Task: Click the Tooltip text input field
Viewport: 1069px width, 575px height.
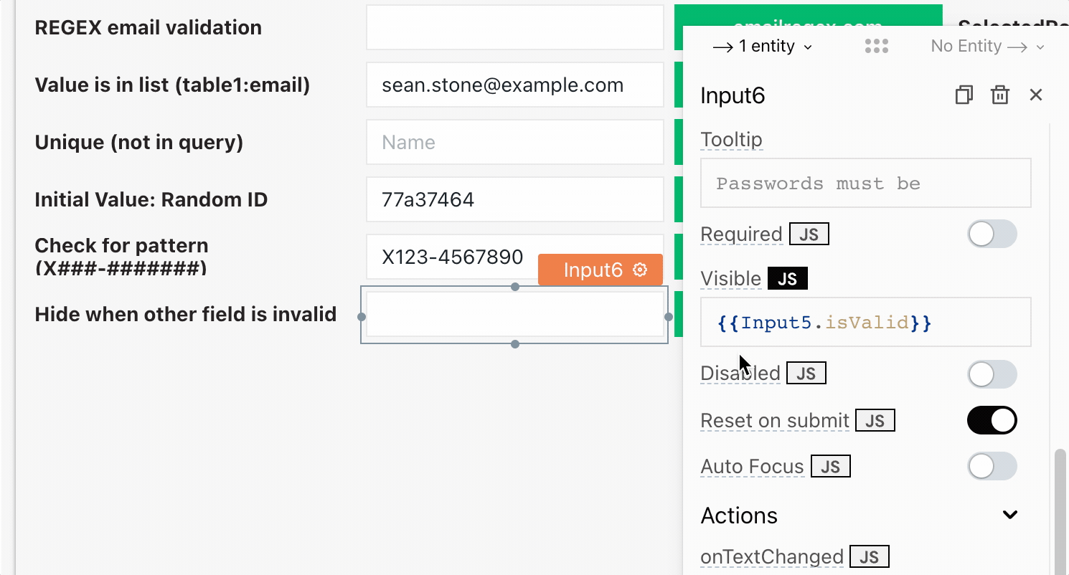Action: coord(865,184)
